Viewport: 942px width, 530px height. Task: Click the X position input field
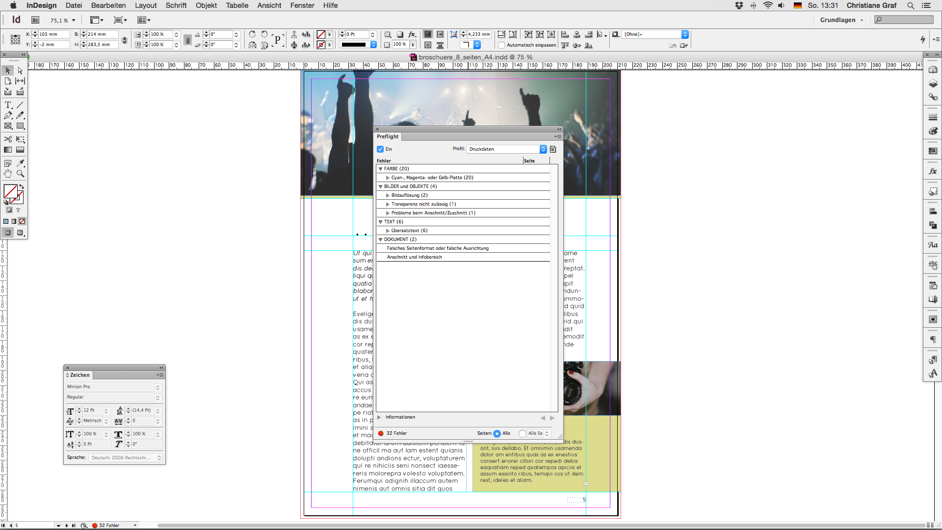tap(53, 34)
